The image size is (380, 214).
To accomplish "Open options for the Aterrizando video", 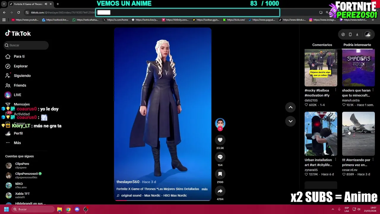I will click(x=373, y=160).
